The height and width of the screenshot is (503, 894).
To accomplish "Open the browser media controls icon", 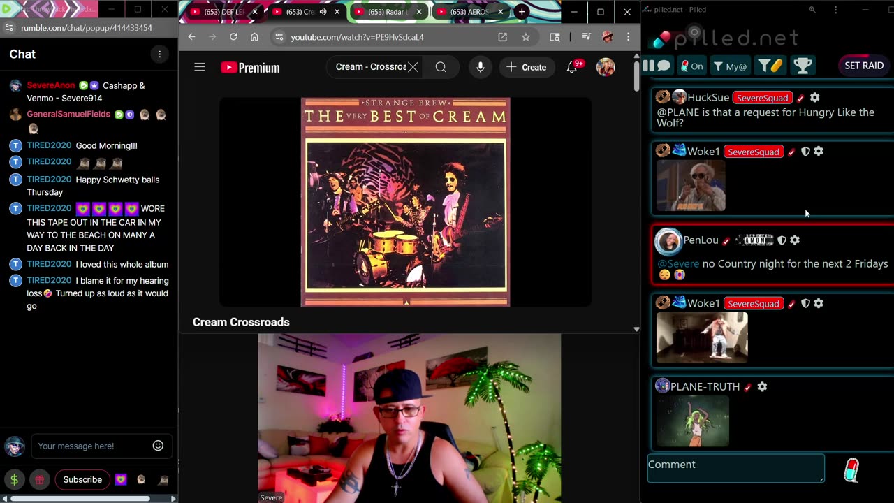I will coord(586,37).
